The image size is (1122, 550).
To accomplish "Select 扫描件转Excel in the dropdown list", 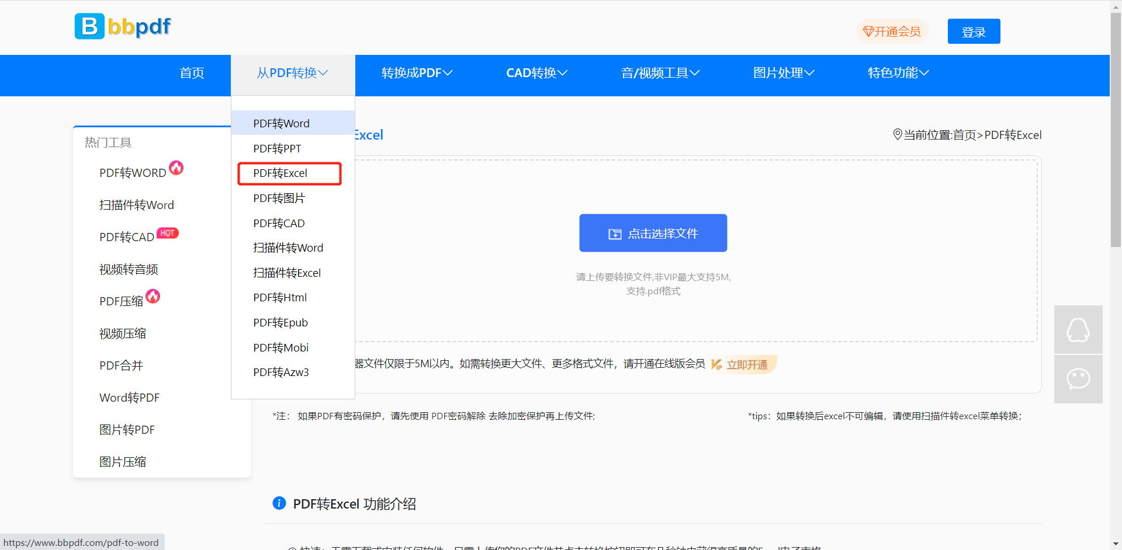I will [293, 273].
